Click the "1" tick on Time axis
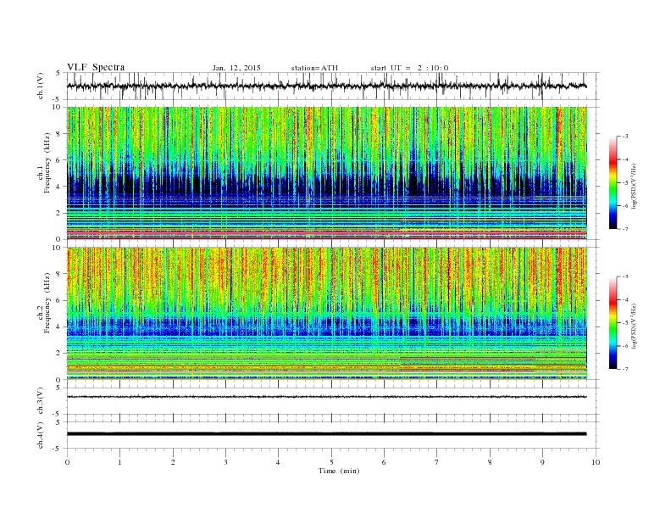671x519 pixels. (x=120, y=462)
